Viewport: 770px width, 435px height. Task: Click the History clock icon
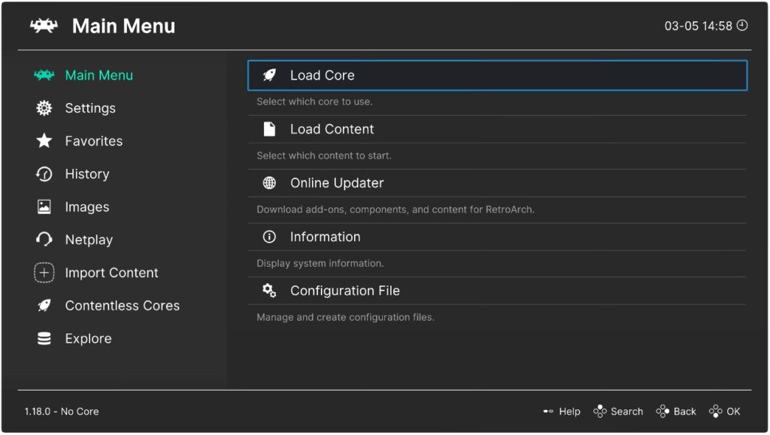pos(44,174)
